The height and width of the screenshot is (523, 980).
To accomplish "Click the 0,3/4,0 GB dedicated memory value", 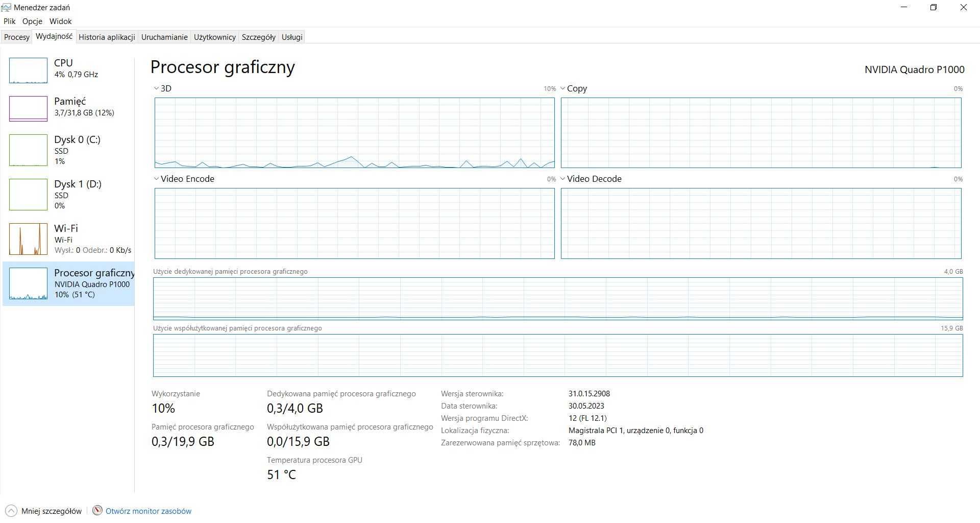I will 295,408.
